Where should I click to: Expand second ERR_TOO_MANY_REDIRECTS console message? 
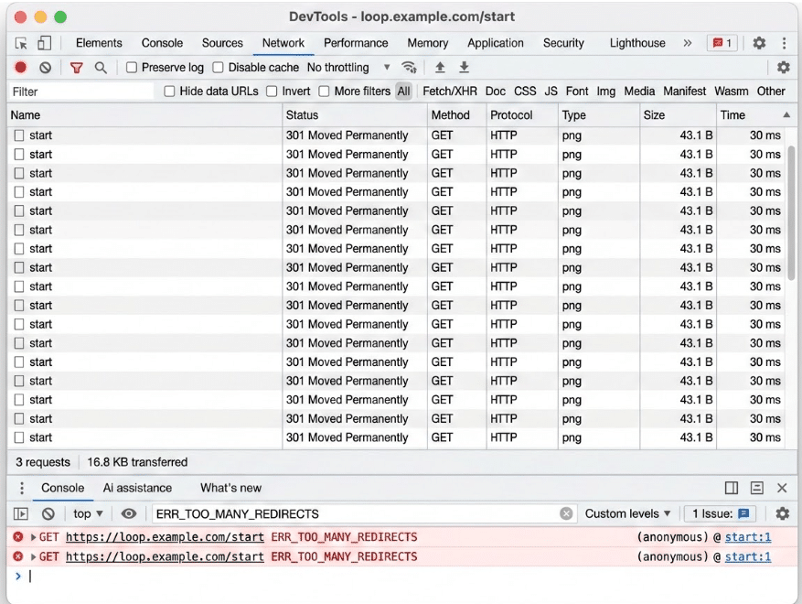point(33,556)
